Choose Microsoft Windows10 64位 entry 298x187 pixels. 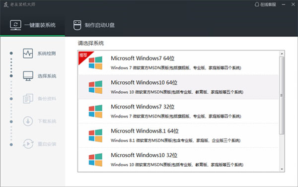178,87
